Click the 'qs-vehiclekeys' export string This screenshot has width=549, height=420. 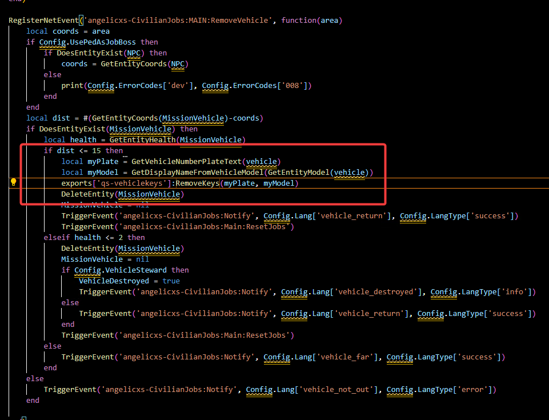(x=131, y=183)
